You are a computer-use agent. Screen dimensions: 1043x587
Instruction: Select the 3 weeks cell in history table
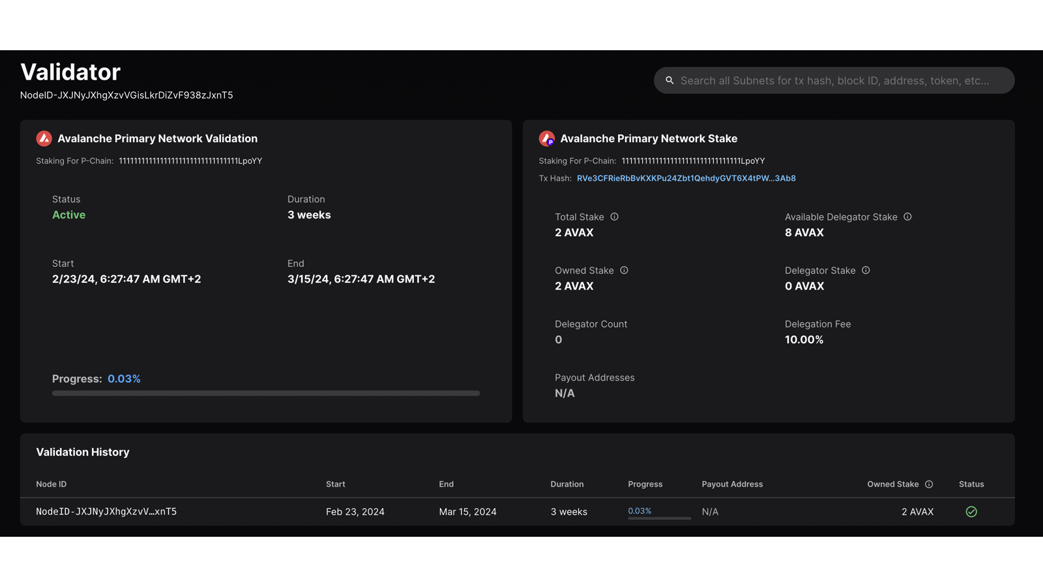[569, 512]
